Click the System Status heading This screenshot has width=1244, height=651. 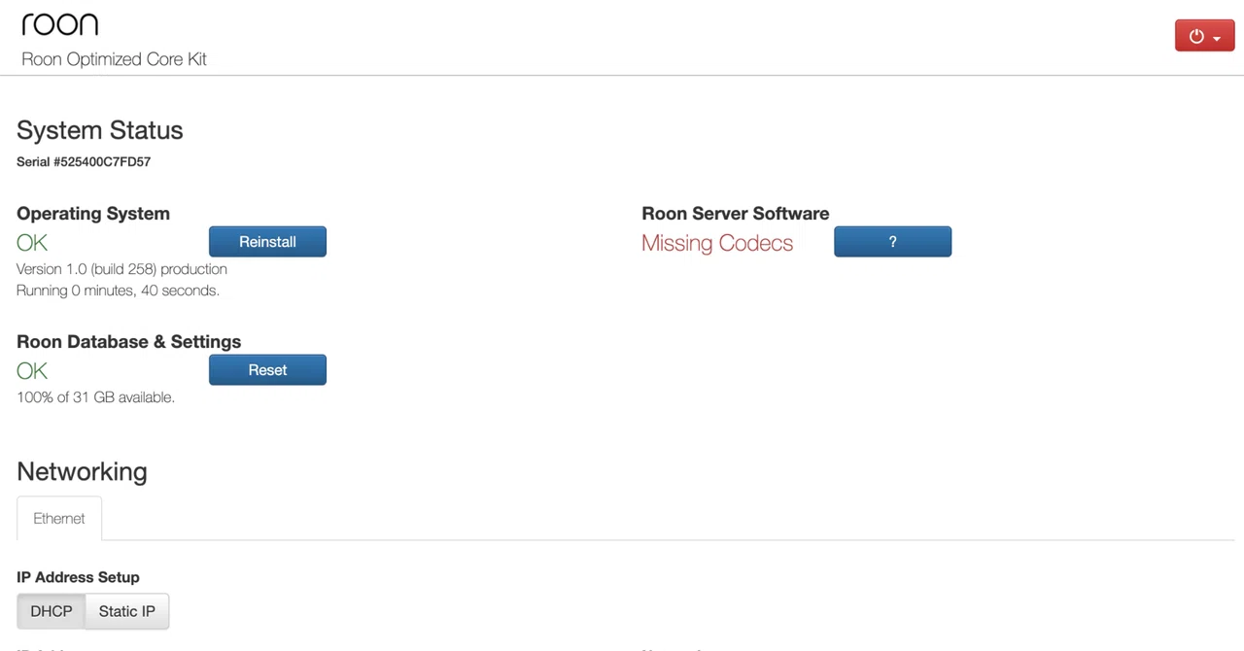[100, 130]
